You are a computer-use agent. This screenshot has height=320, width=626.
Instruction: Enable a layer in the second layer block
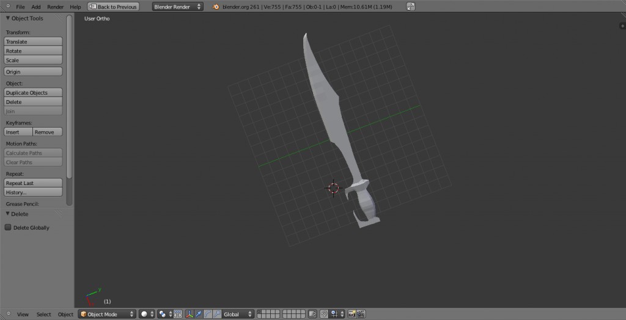pyautogui.click(x=294, y=314)
